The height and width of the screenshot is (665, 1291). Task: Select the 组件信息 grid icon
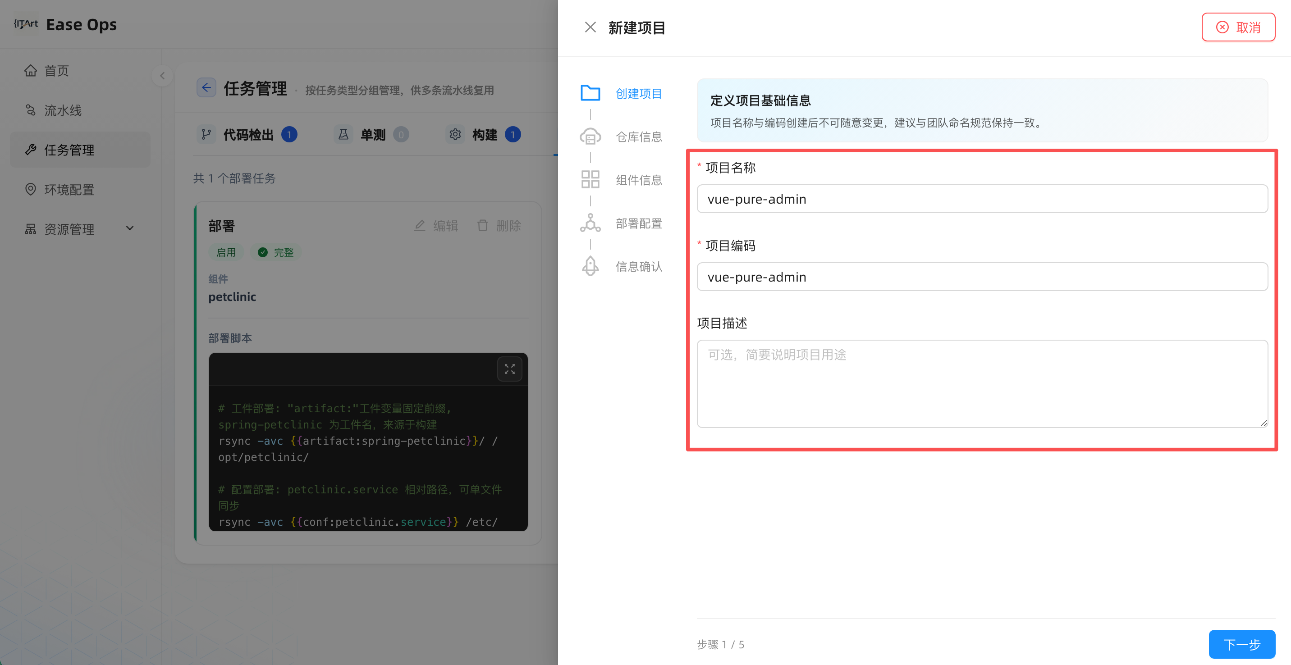coord(590,179)
